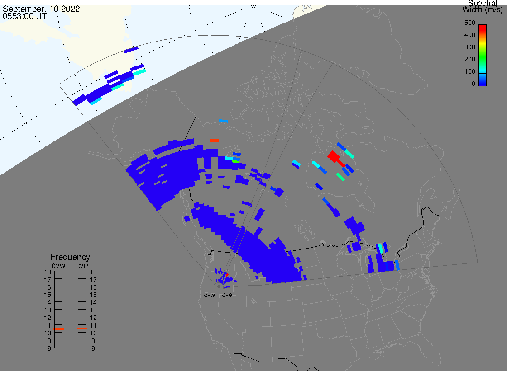This screenshot has height=371, width=507.
Task: Click the orange-red data cell above the western blue band
Action: pyautogui.click(x=214, y=141)
